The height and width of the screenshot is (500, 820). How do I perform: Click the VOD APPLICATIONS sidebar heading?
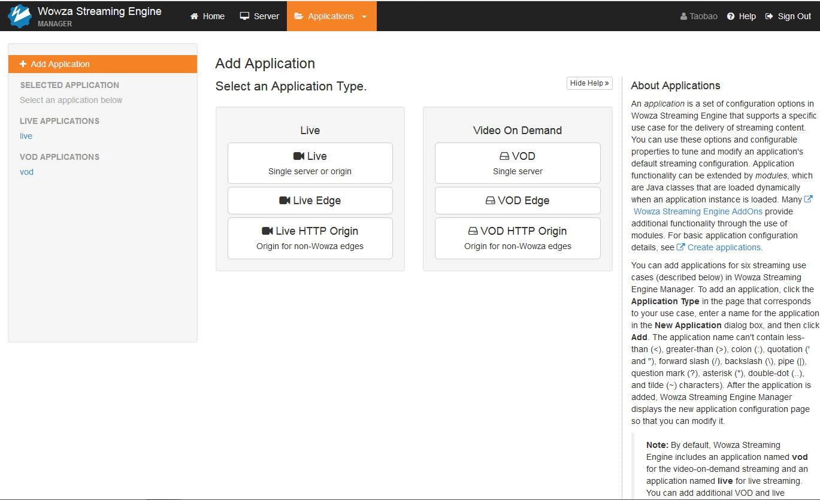60,157
